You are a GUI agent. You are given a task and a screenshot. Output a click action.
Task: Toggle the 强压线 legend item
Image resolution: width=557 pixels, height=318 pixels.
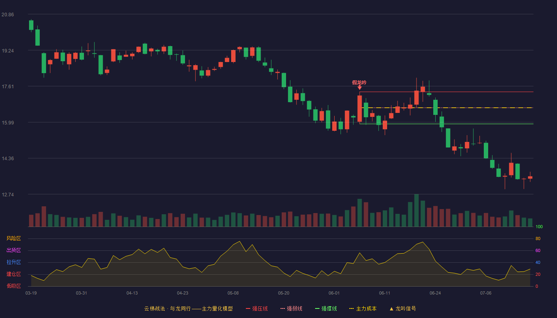257,308
